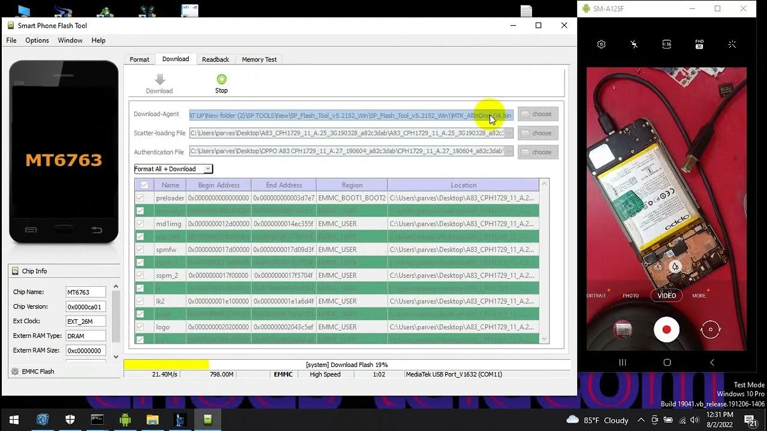Open Windows Security shield on taskbar
This screenshot has width=767, height=431.
[x=70, y=420]
